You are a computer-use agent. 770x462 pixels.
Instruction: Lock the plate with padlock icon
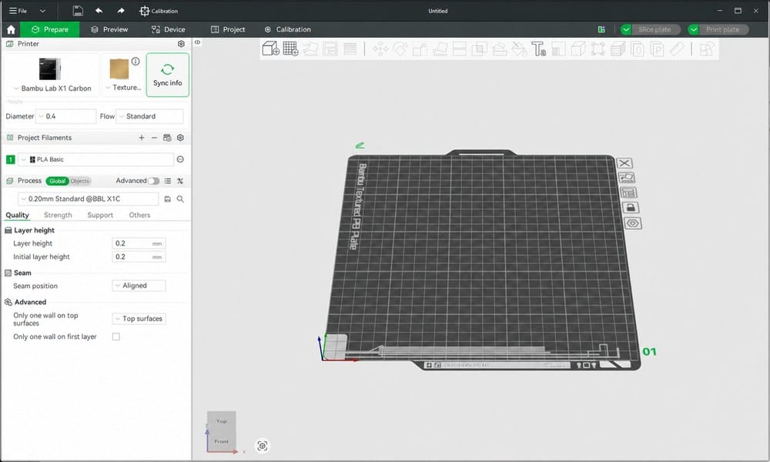click(x=631, y=208)
